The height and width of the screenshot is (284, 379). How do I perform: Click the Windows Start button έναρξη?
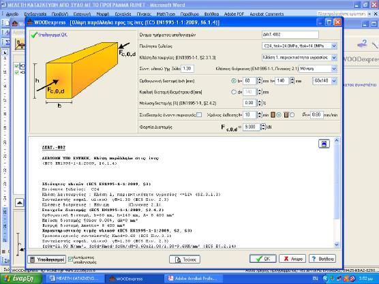(21, 279)
